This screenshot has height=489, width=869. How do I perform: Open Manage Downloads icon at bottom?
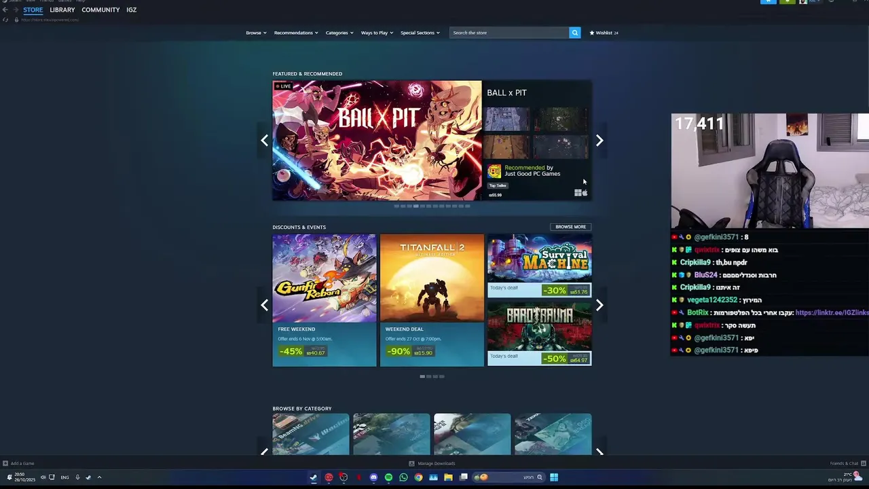[411, 463]
